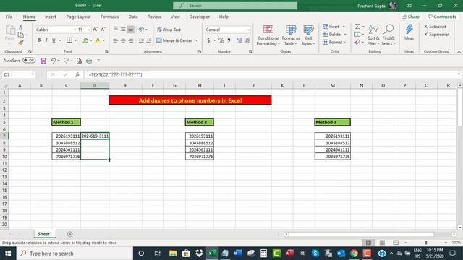Click Decrease Decimal icon
This screenshot has height=260, width=463.
[x=247, y=40]
